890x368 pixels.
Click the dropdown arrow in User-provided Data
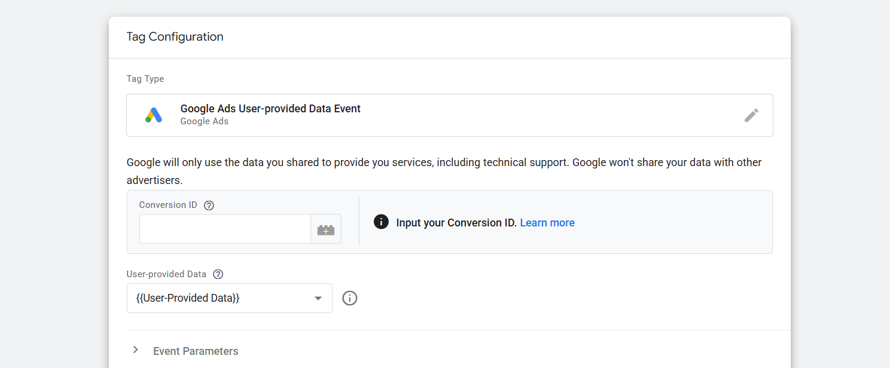click(318, 299)
